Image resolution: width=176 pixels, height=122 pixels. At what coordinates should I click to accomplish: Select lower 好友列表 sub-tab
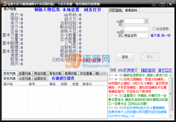(10, 78)
